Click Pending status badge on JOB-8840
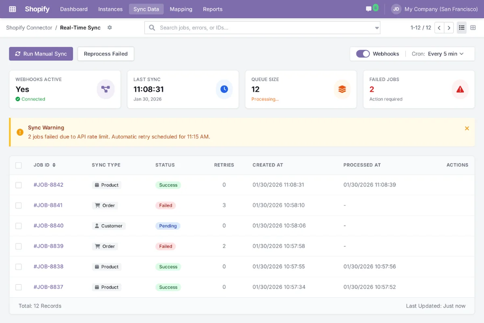Screen dimensions: 484x323 168,226
